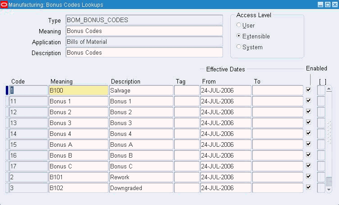Minimize the Bonus Codes Lookups window
The image size is (339, 205).
[320, 5]
